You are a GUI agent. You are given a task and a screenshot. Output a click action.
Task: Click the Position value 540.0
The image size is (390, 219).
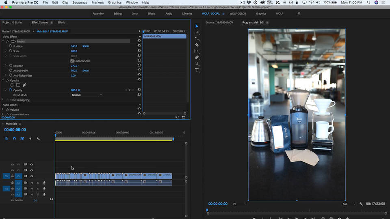pos(74,46)
